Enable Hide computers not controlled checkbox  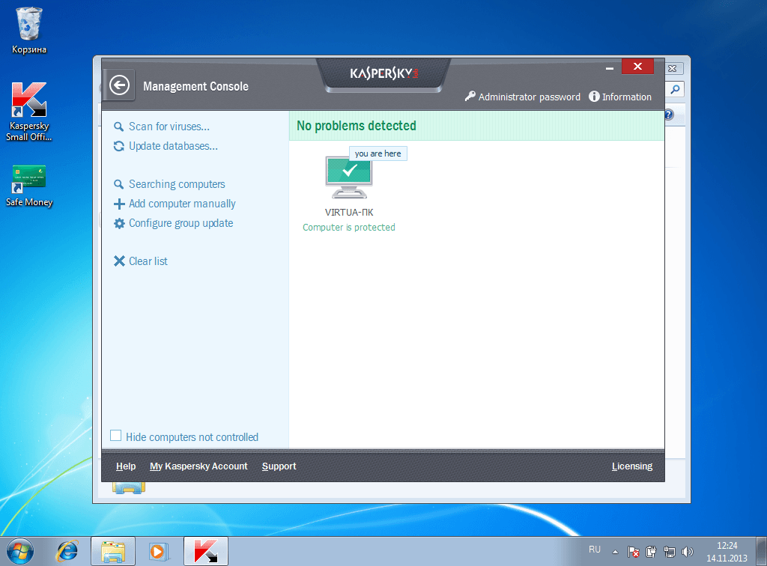[116, 436]
